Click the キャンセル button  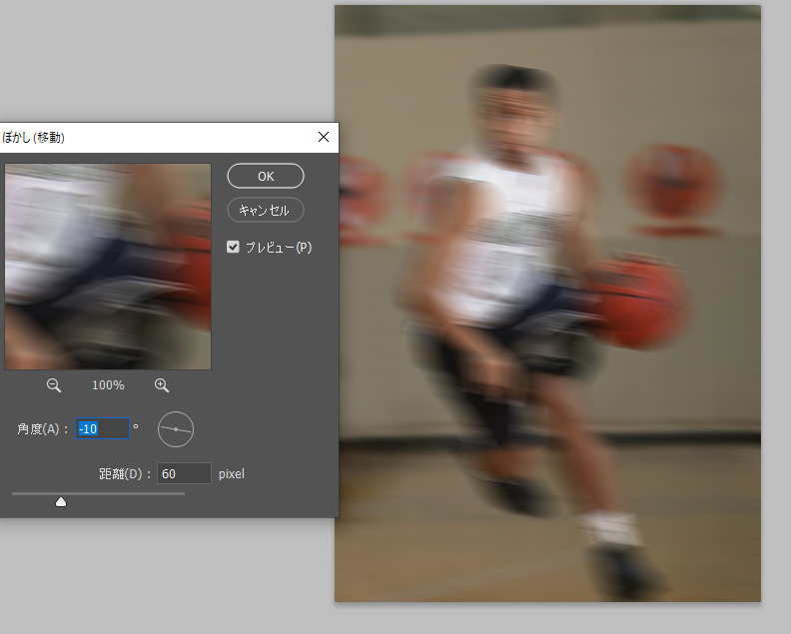(x=266, y=210)
